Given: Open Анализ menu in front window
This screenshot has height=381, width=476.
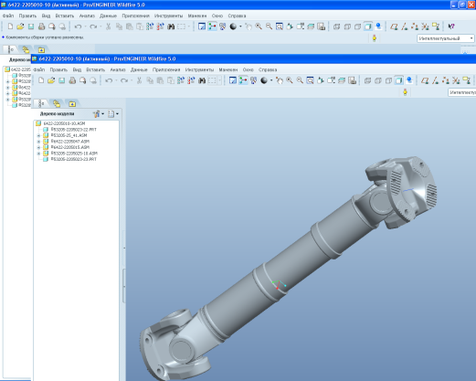Looking at the screenshot, I should click(x=118, y=69).
